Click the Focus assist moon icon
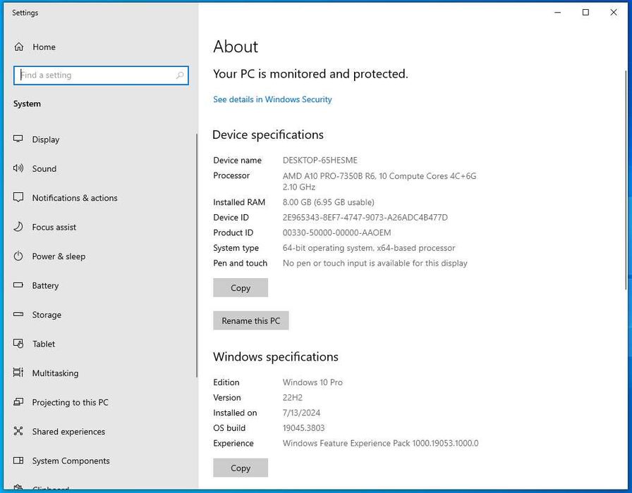The width and height of the screenshot is (632, 493). 18,227
